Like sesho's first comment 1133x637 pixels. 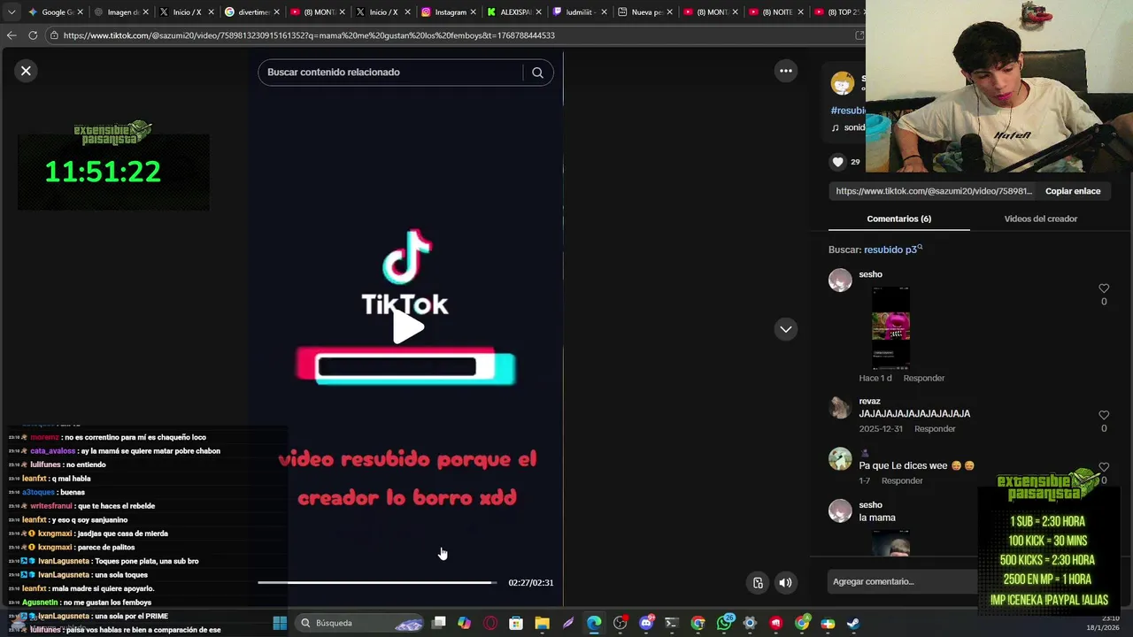1104,288
